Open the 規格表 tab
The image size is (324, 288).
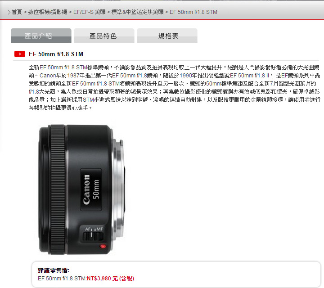point(167,36)
